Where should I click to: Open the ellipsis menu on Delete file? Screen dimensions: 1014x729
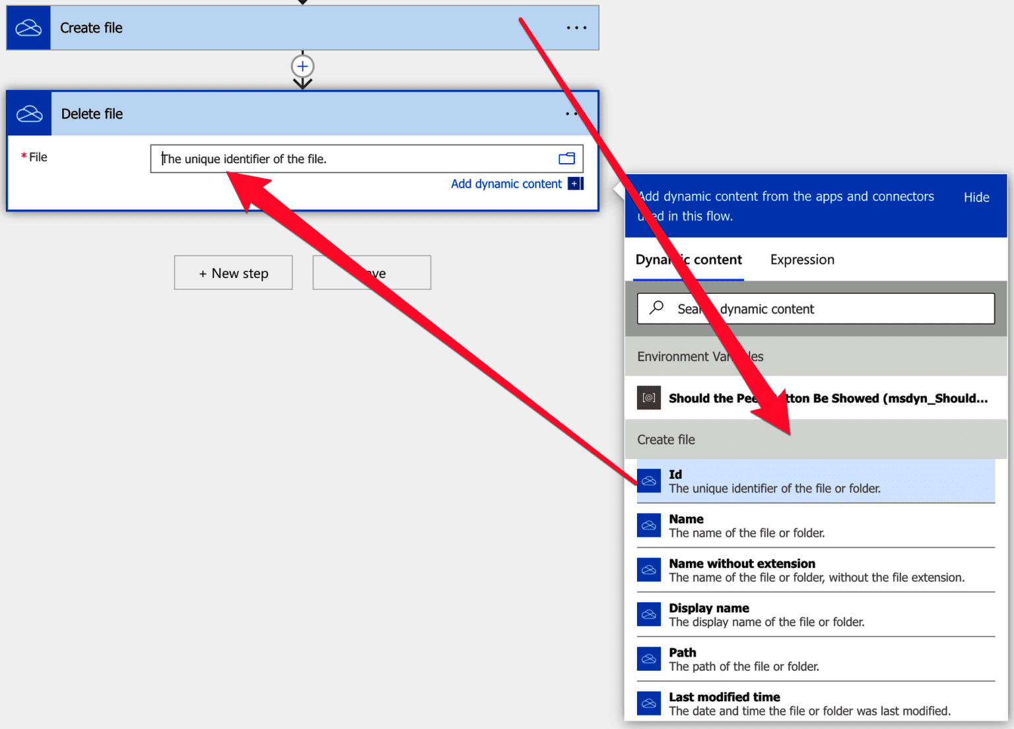tap(572, 113)
